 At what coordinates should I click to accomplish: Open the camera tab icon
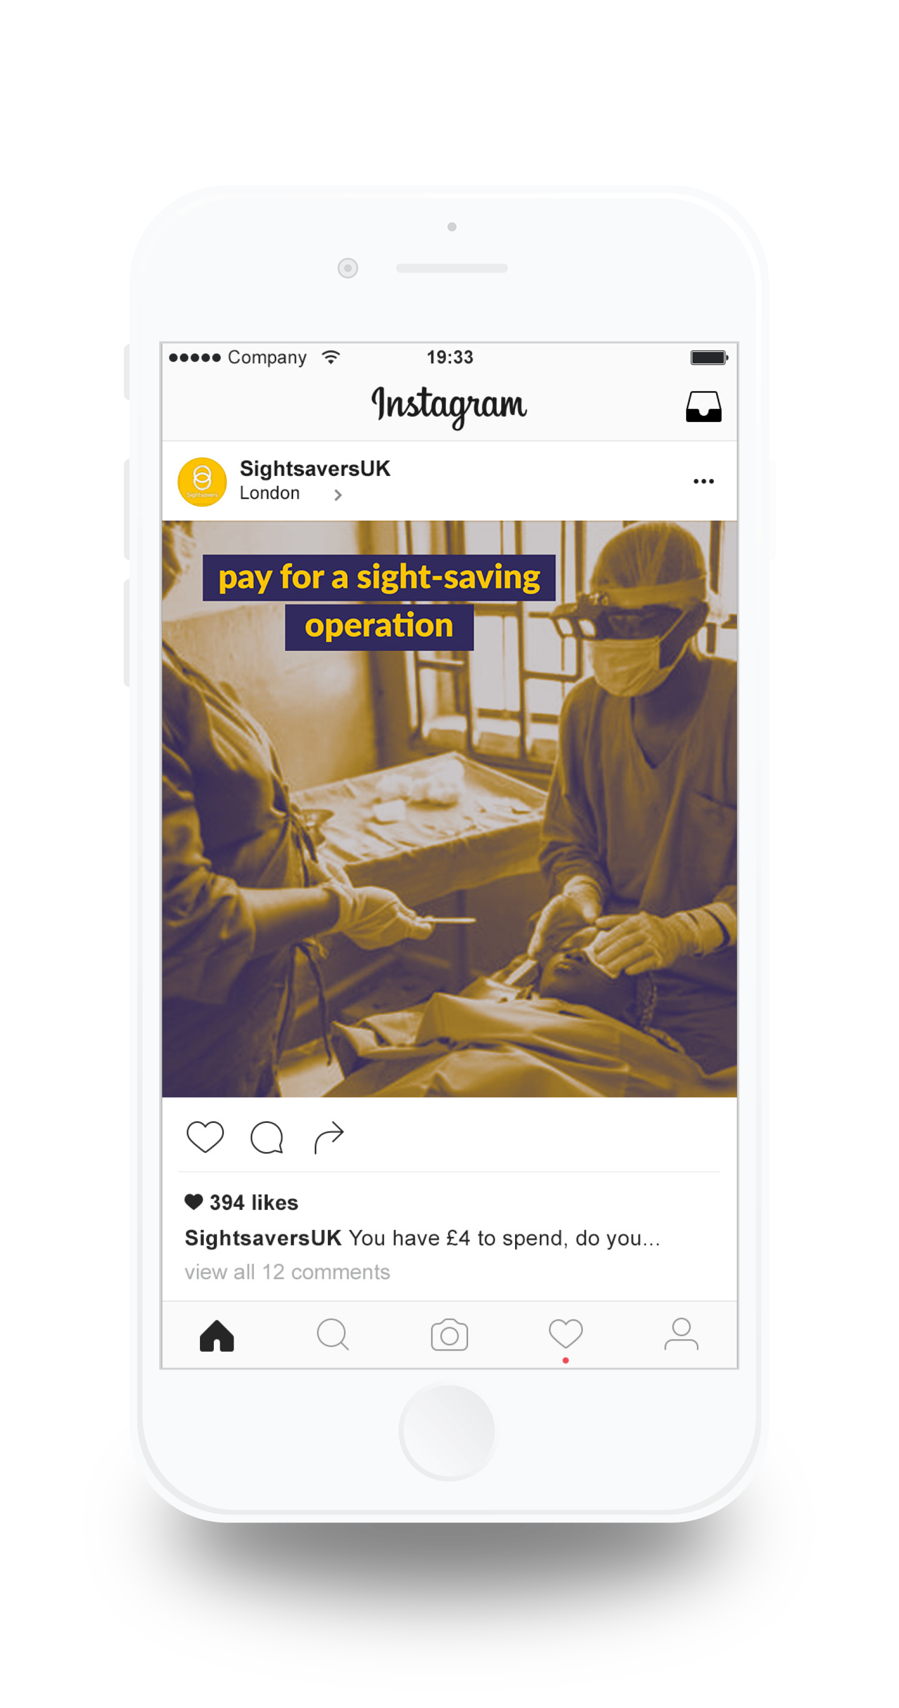449,1335
